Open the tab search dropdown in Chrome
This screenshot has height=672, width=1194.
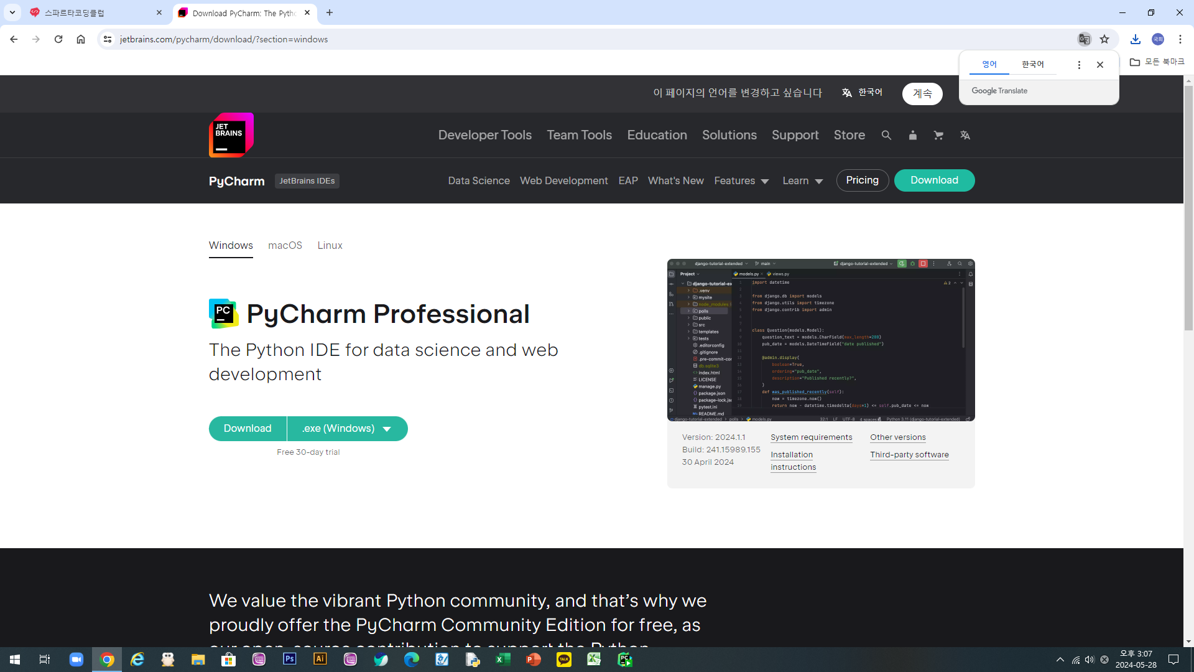12,12
